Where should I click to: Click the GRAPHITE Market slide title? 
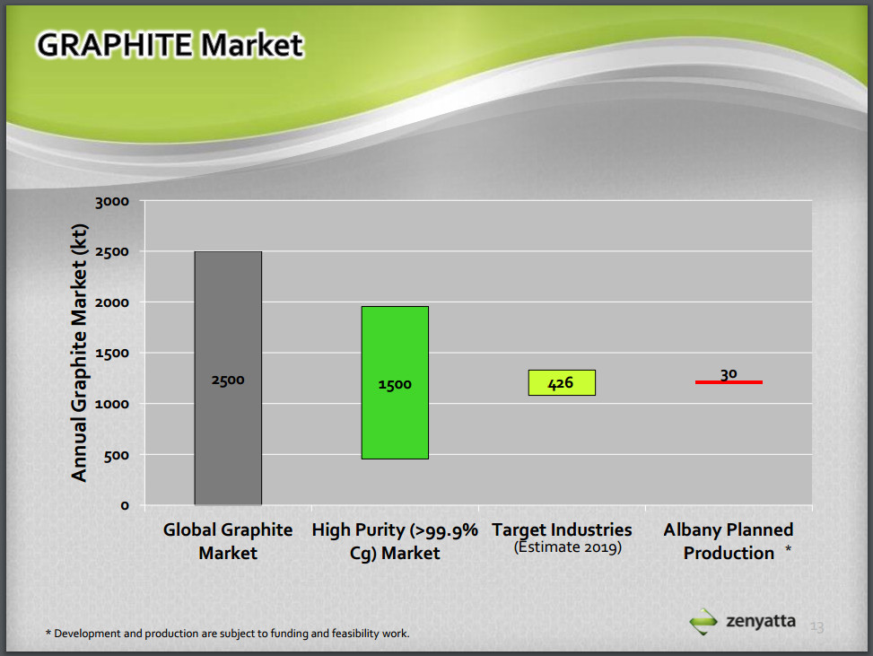(170, 45)
